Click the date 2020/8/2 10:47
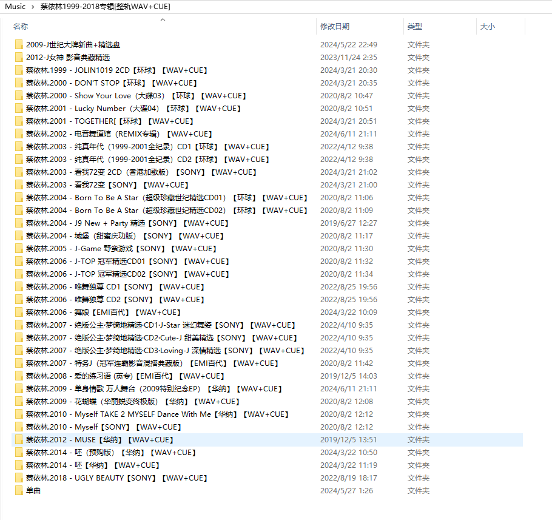The width and height of the screenshot is (552, 520). [346, 96]
